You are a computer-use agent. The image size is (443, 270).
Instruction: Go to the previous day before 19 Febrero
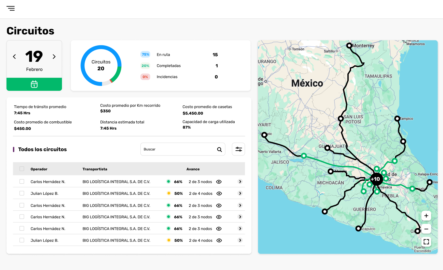pos(14,57)
